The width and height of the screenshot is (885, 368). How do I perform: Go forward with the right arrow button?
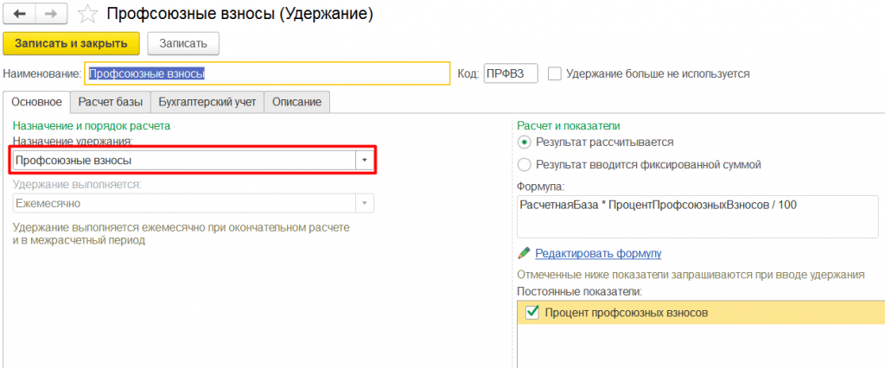51,14
